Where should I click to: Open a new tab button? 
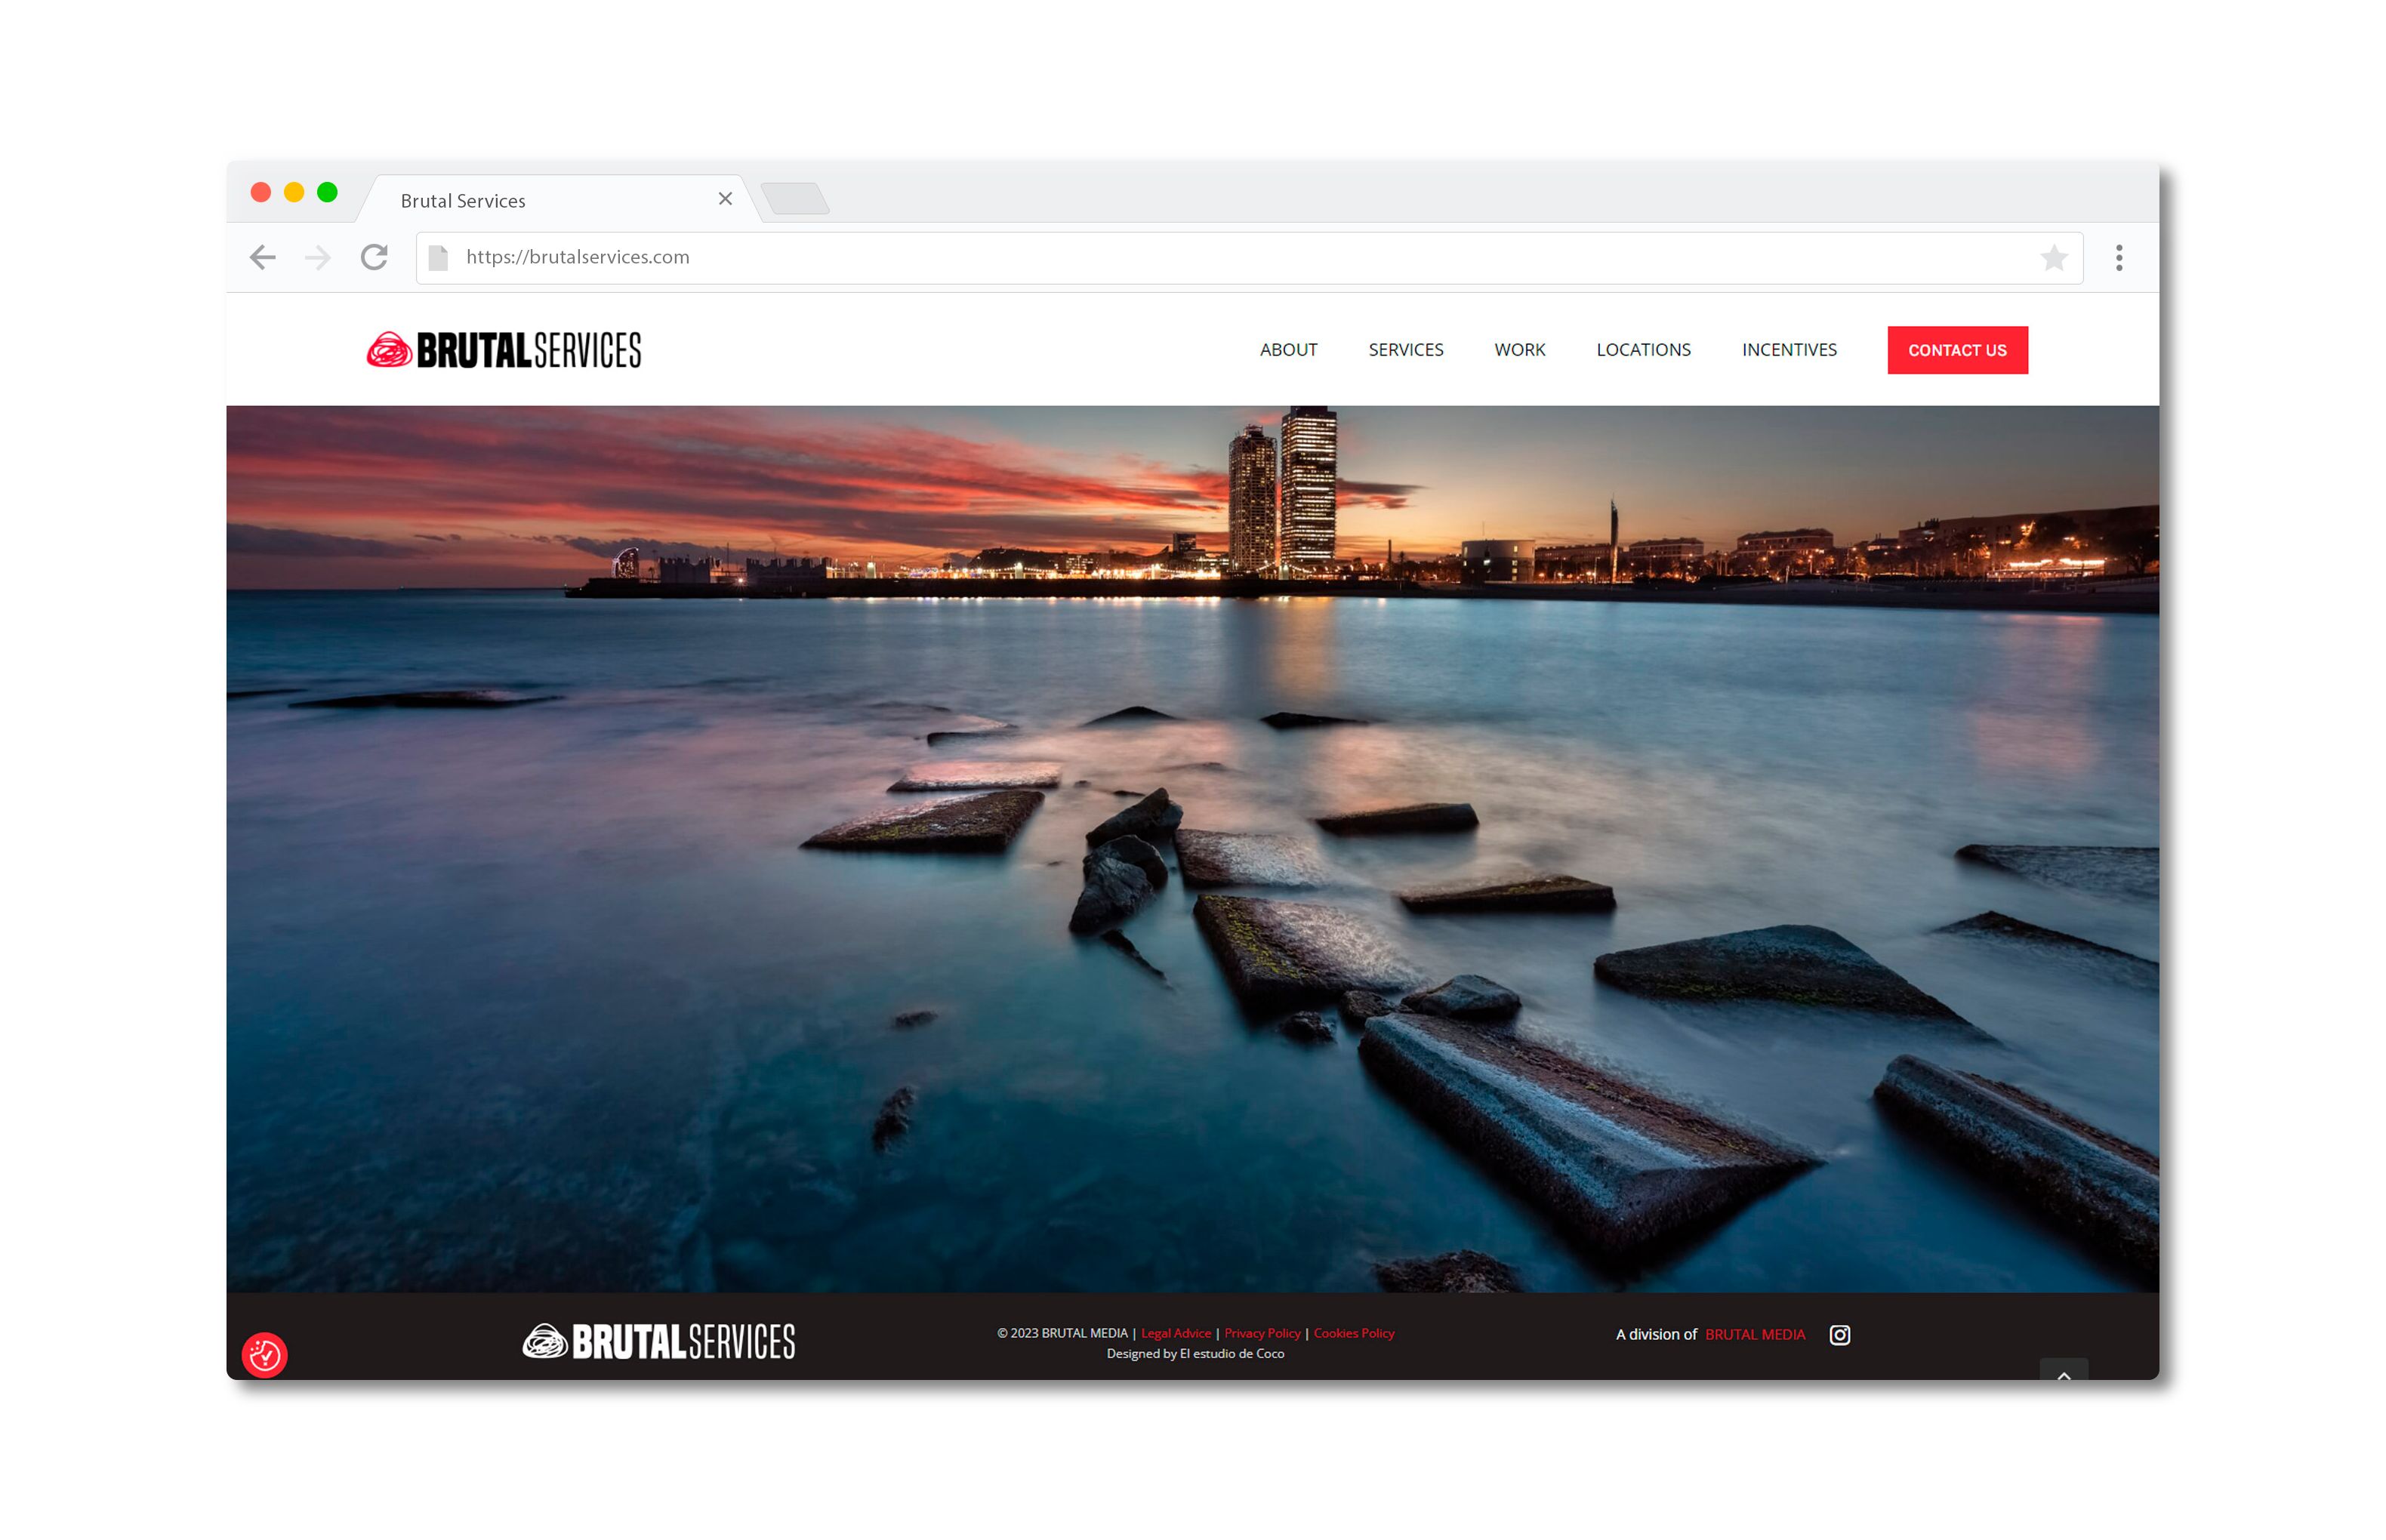click(795, 198)
